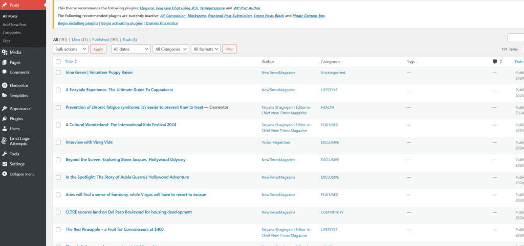This screenshot has width=524, height=246.
Task: Select the Irina Green post checkbox
Action: click(58, 72)
